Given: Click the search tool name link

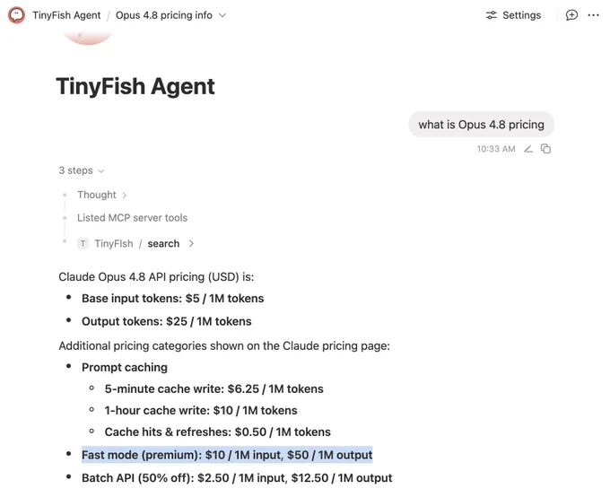Looking at the screenshot, I should pos(163,244).
